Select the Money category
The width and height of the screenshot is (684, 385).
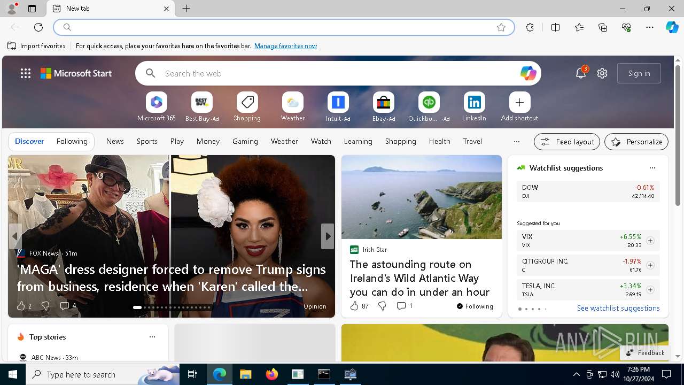coord(208,141)
